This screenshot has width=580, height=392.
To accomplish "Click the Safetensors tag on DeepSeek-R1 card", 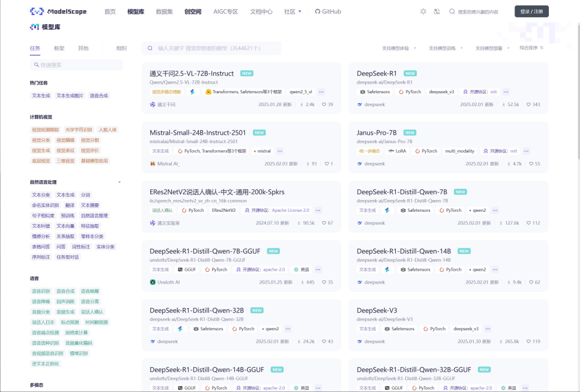I will [375, 92].
